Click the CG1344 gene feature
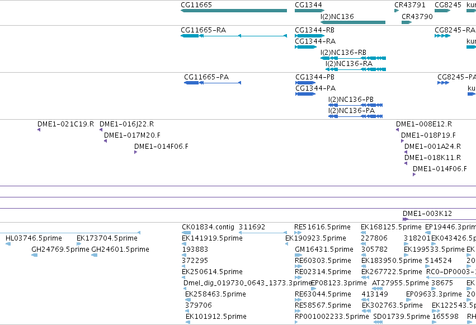Image resolution: width=476 pixels, height=325 pixels. 309,11
